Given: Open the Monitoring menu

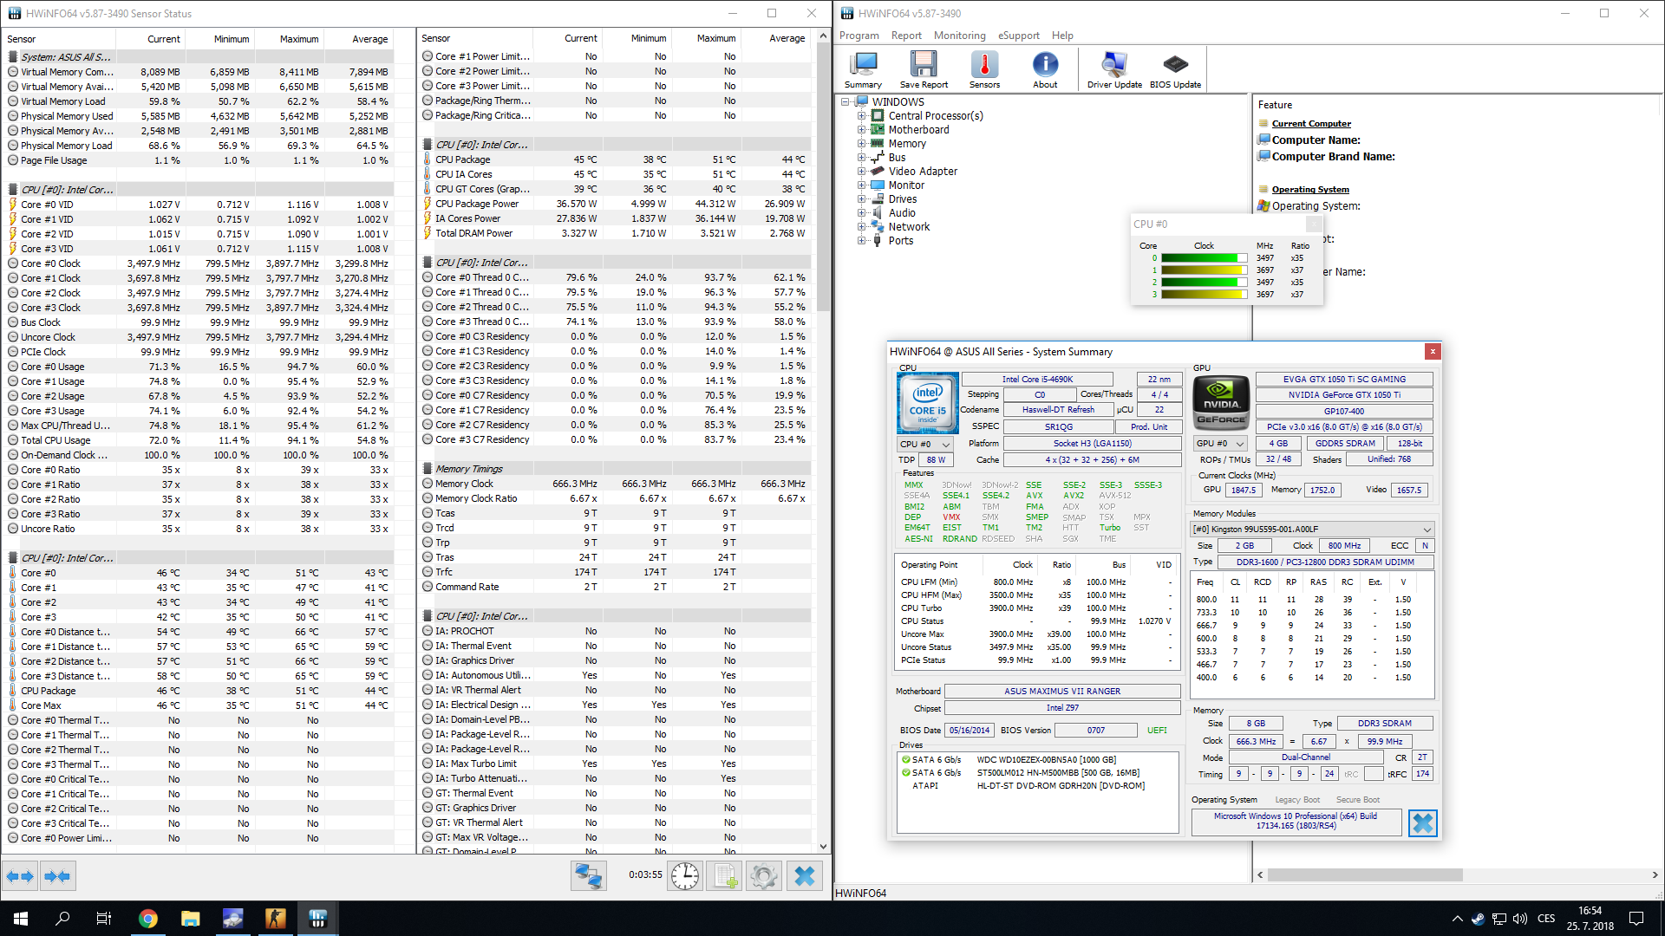Looking at the screenshot, I should [959, 36].
